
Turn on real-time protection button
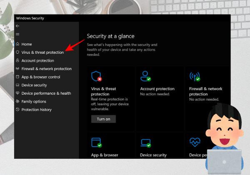tap(103, 119)
